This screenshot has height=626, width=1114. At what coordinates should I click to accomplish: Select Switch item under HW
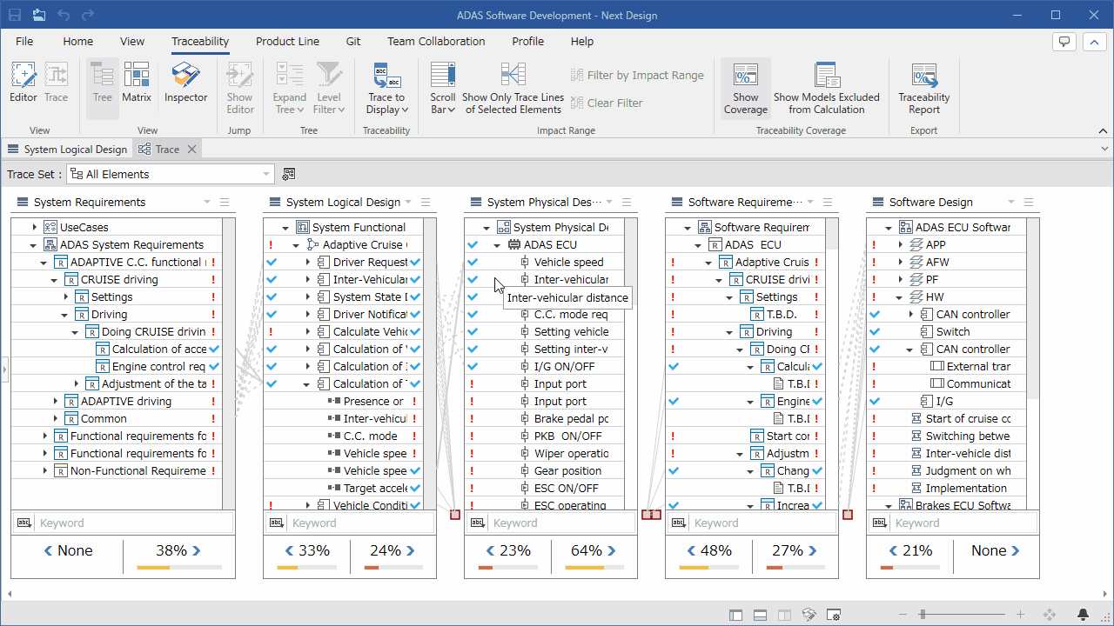click(953, 332)
